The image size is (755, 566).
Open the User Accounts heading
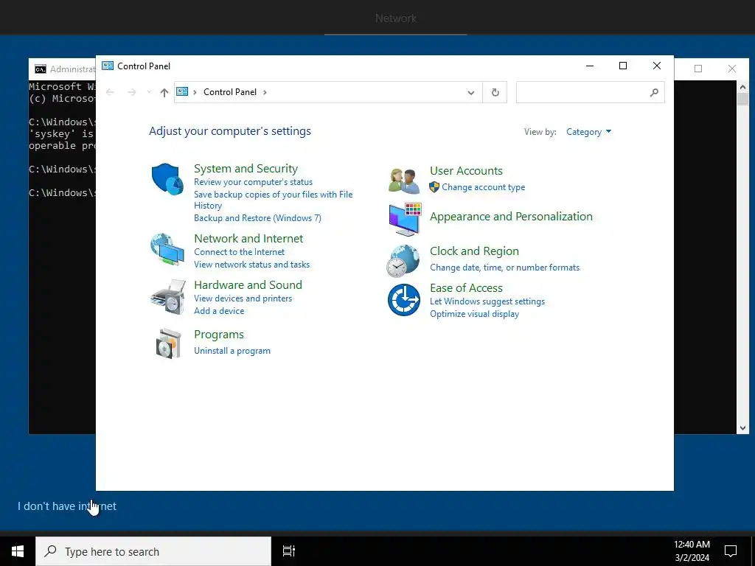coord(466,170)
